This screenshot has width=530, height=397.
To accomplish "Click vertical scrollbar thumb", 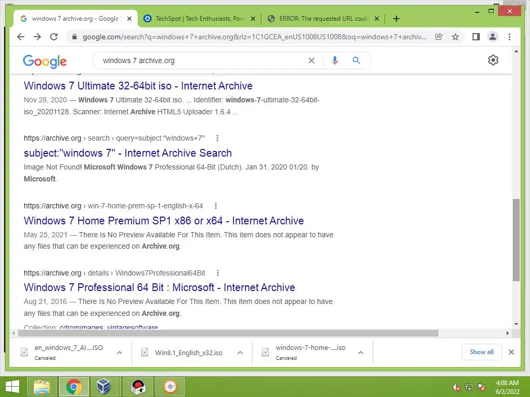I will pos(516,240).
